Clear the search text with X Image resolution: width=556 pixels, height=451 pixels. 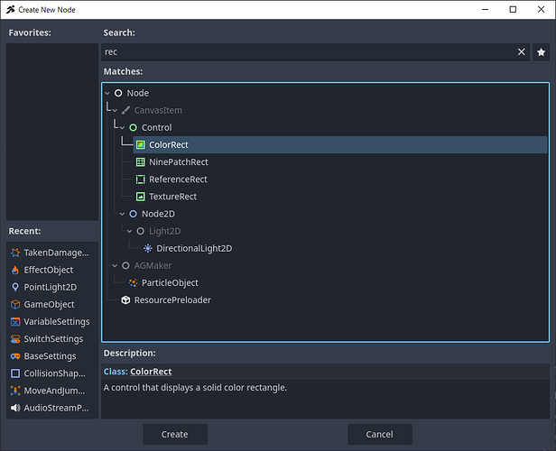coord(521,52)
